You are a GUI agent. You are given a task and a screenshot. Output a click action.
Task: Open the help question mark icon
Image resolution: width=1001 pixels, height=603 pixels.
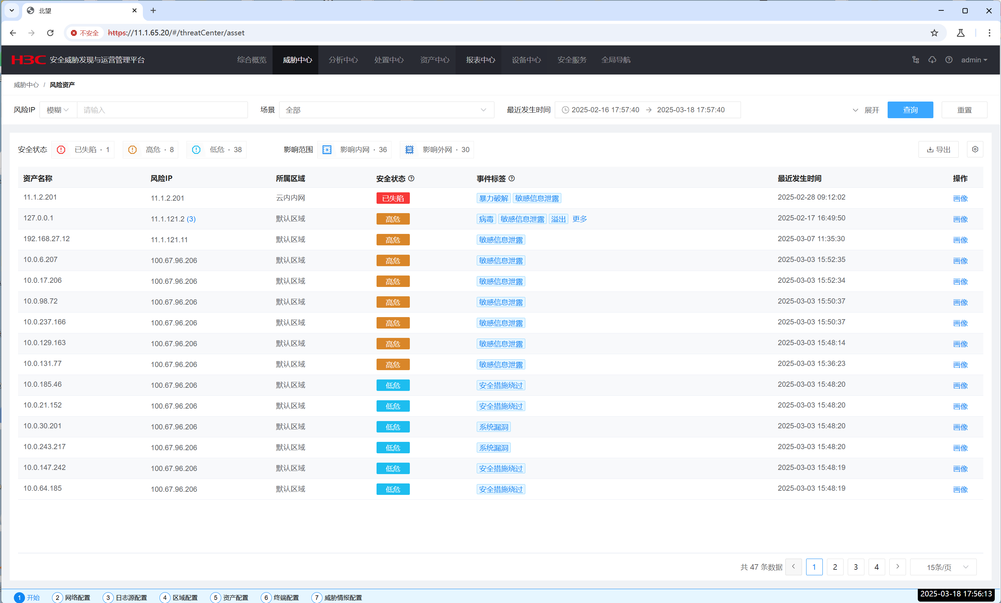949,60
